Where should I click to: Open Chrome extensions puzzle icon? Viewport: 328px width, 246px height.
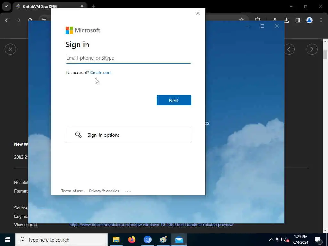coord(258,19)
